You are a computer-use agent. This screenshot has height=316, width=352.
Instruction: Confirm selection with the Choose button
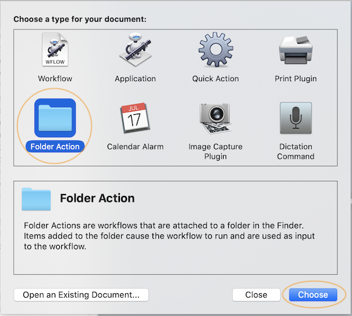tap(313, 295)
